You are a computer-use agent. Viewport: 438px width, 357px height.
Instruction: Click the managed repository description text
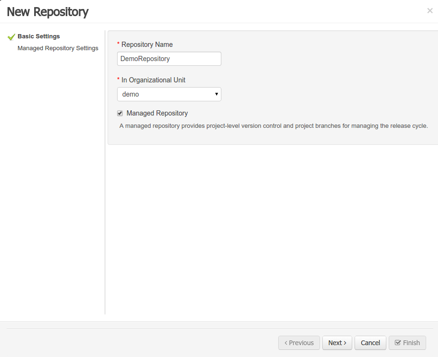pyautogui.click(x=274, y=126)
